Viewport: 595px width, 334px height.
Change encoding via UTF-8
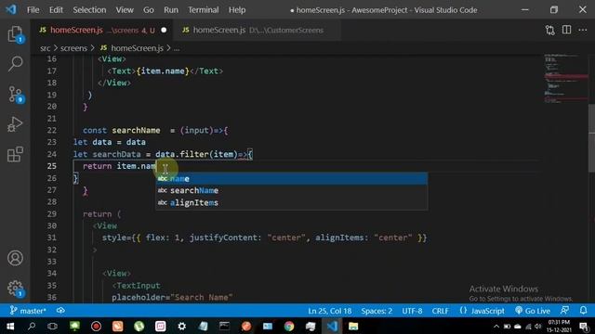[x=412, y=311]
